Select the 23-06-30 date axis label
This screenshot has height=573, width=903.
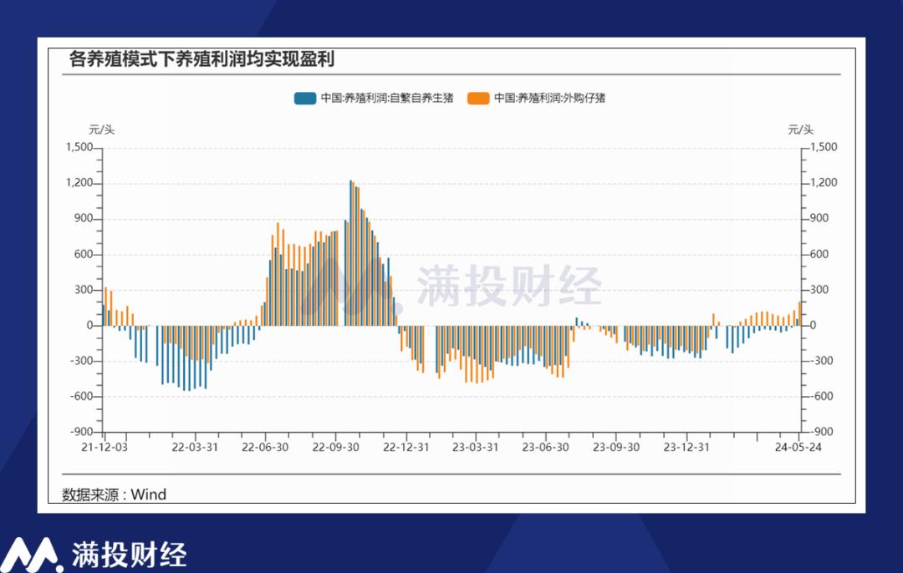[x=545, y=447]
